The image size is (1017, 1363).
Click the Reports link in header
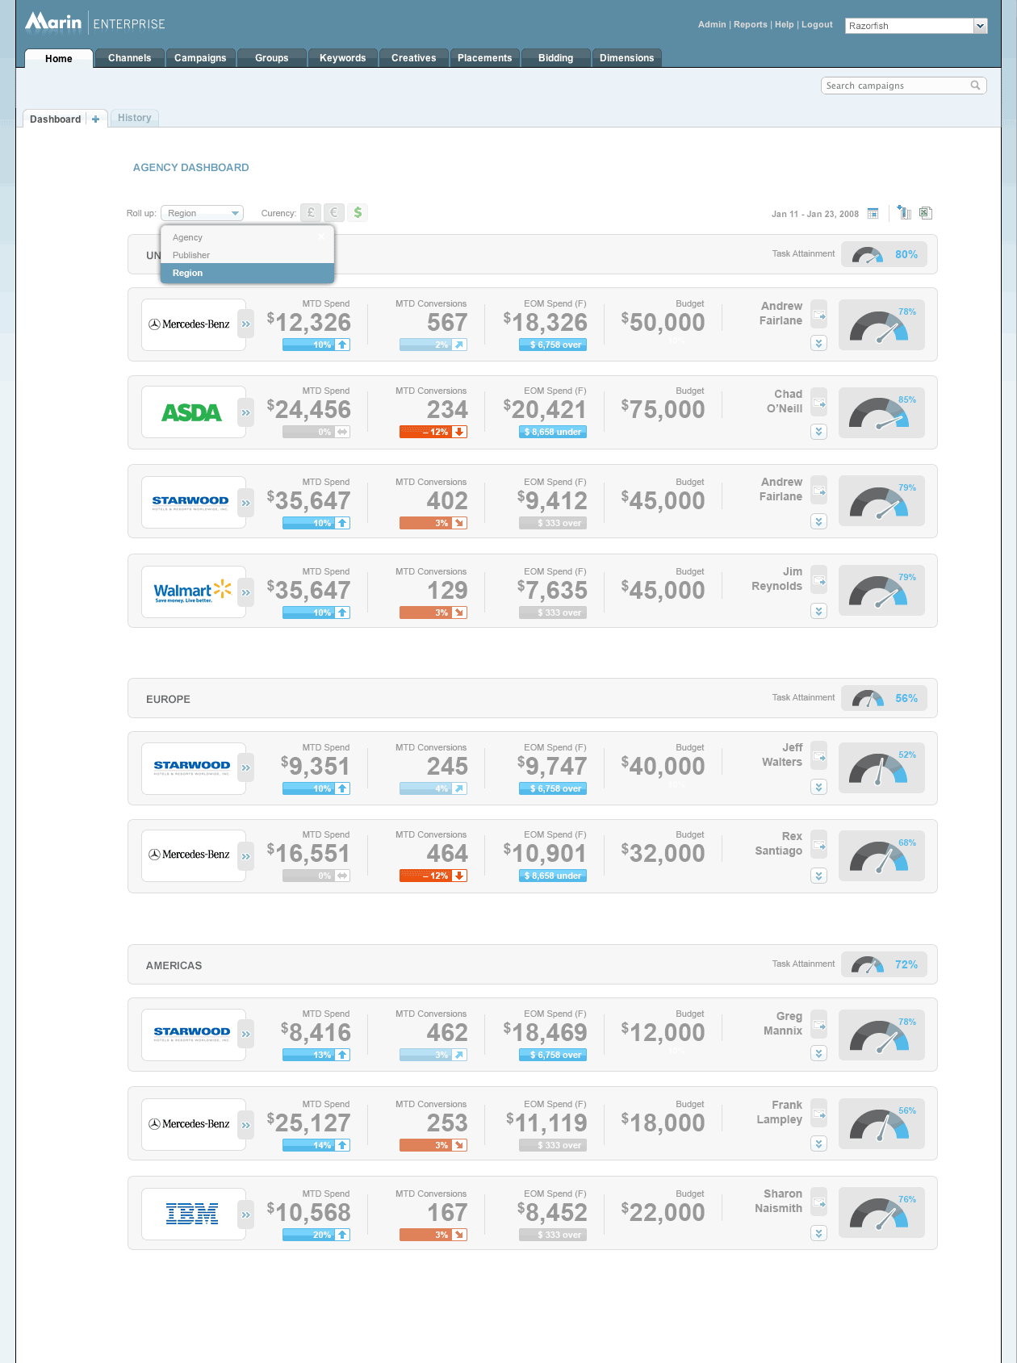point(750,24)
